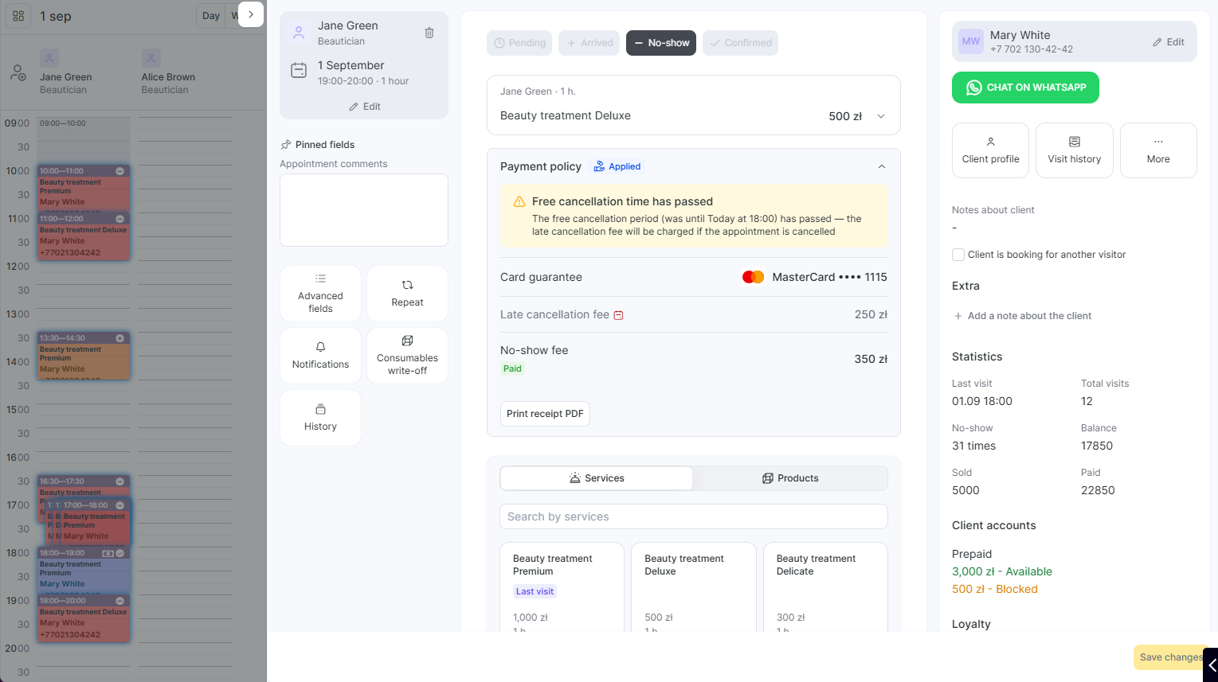Switch to the Products tab
Screen dimensions: 1218x682
[790, 478]
